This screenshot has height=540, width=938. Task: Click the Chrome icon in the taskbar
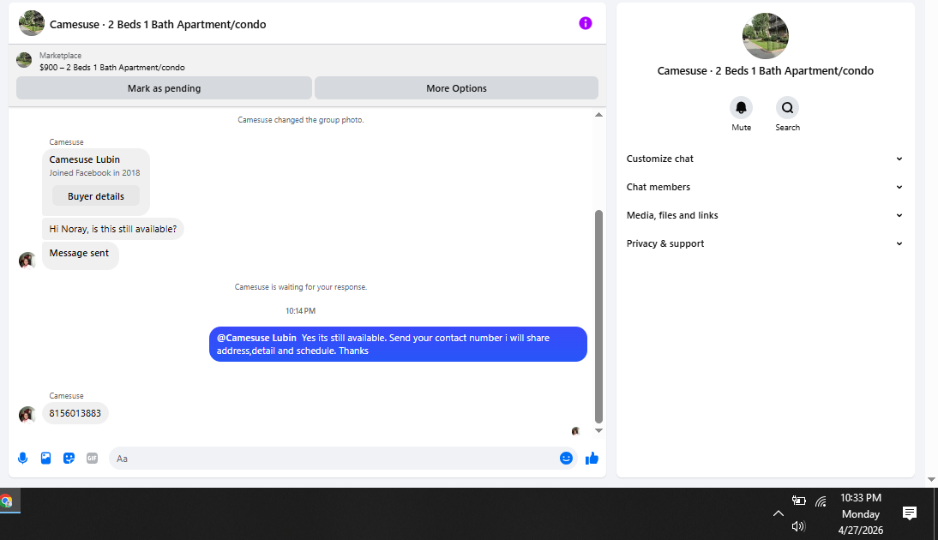point(6,501)
